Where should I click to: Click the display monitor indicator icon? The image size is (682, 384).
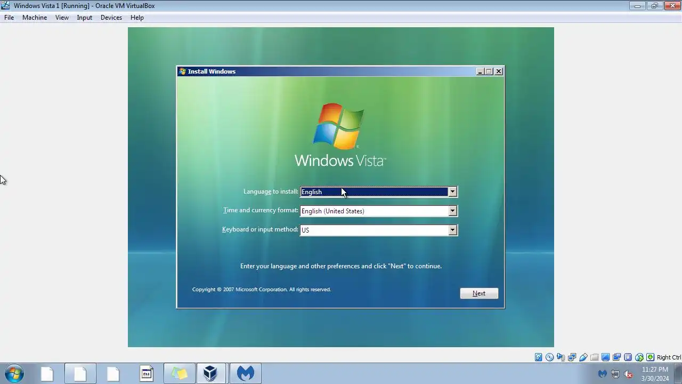(606, 357)
